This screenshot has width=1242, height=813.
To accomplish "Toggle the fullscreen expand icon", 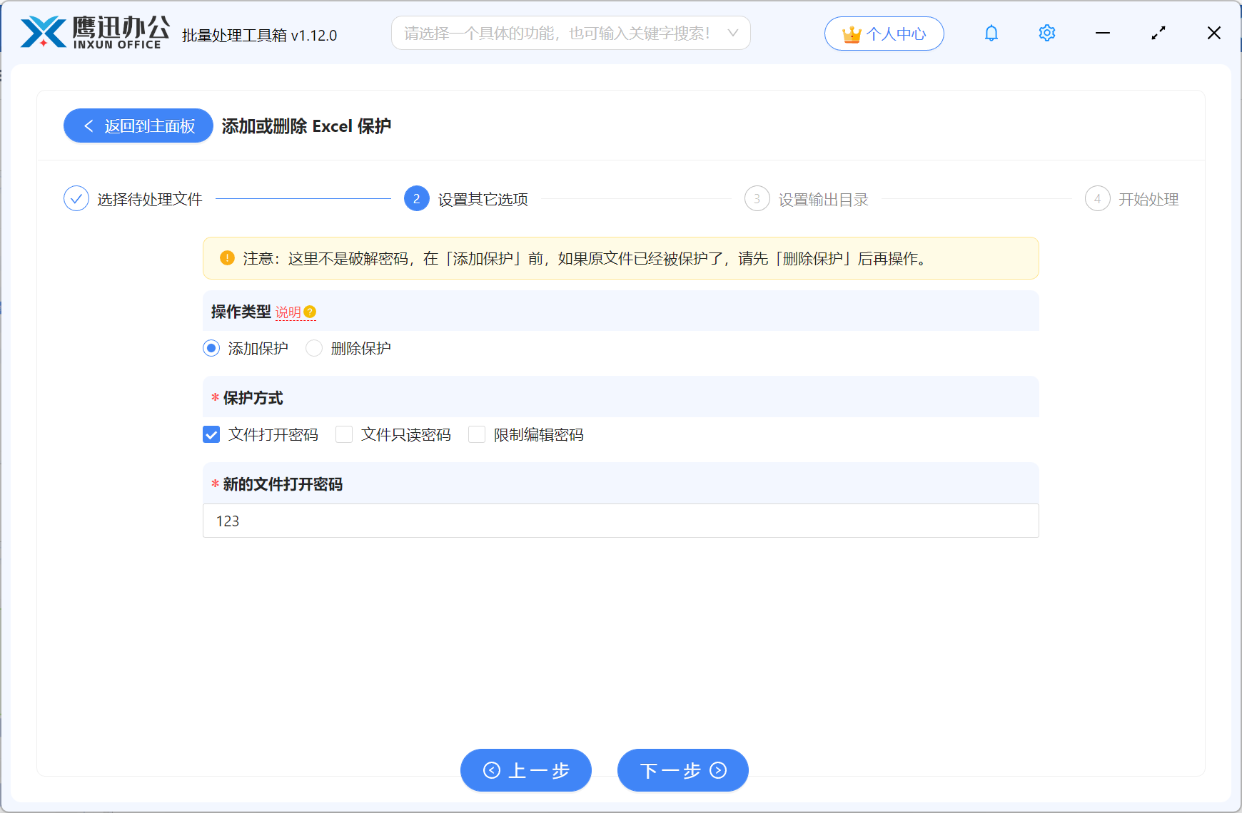I will pos(1158,33).
